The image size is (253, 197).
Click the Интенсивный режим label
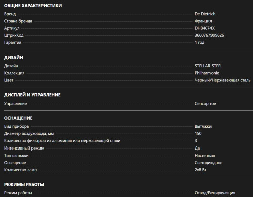24,148
